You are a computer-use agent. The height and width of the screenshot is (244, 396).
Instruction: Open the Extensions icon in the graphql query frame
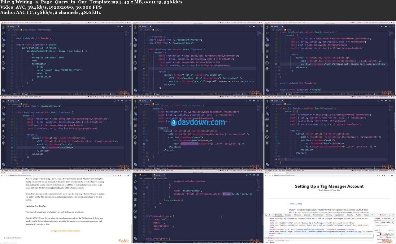pos(3,51)
